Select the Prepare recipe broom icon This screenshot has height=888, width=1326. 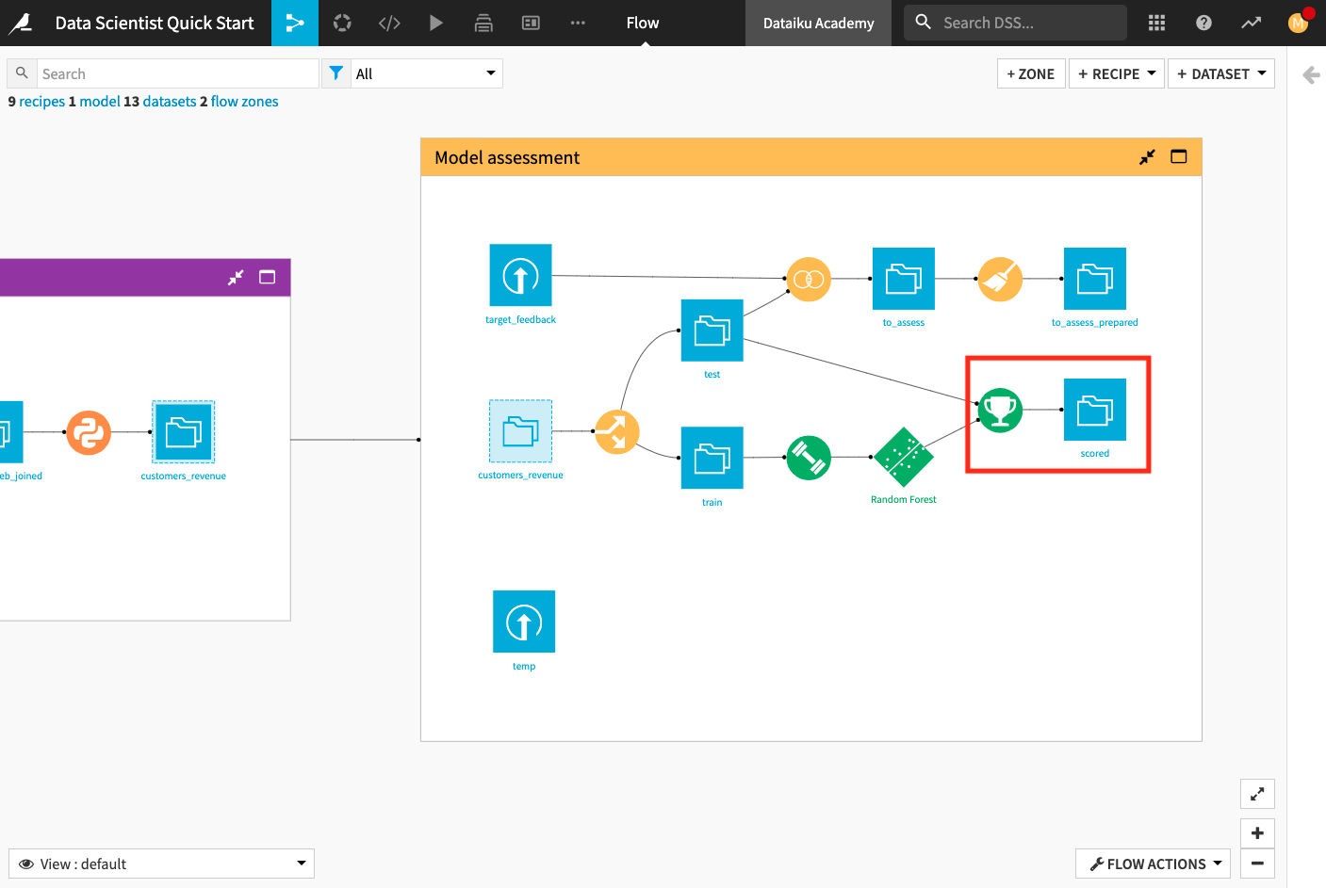1000,279
